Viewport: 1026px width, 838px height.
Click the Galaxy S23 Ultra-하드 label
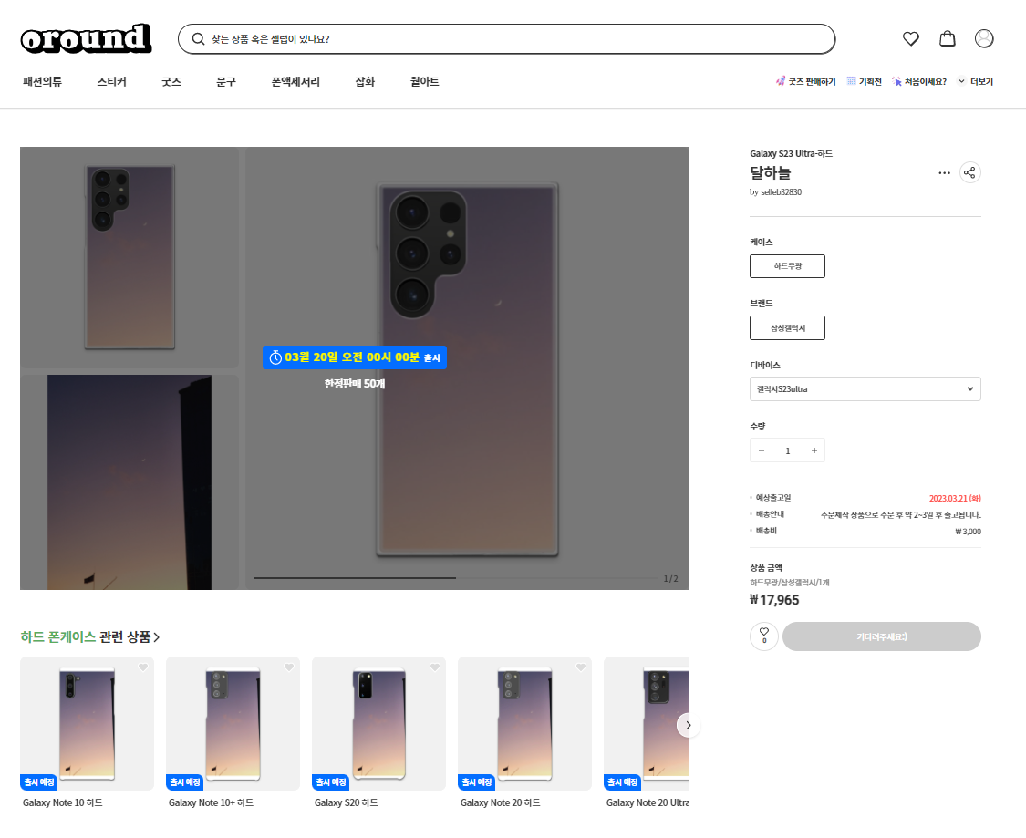tap(791, 154)
